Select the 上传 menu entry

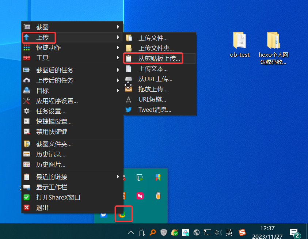[72, 37]
